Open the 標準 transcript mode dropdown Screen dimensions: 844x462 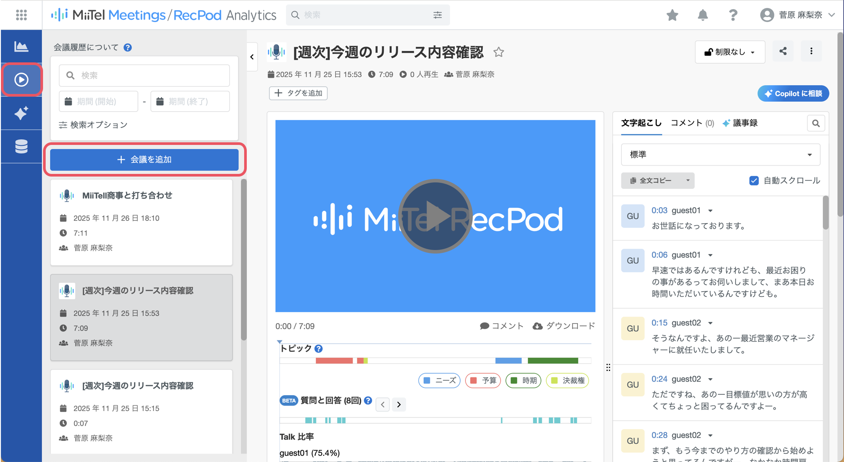[720, 155]
